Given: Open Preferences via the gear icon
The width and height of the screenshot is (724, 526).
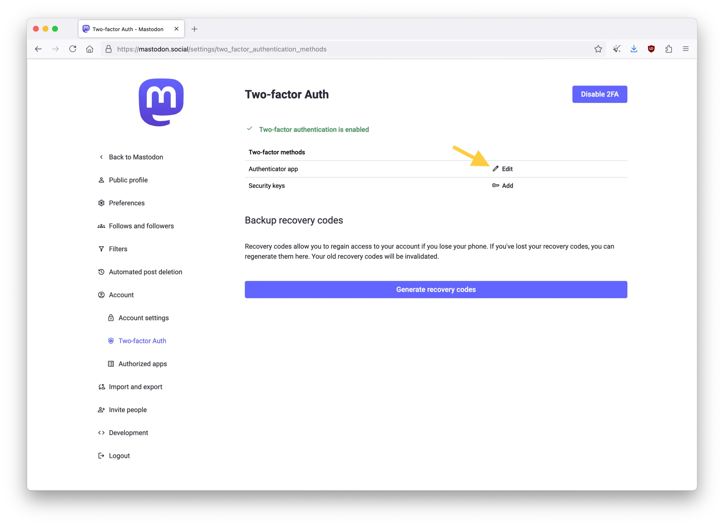Looking at the screenshot, I should click(101, 203).
